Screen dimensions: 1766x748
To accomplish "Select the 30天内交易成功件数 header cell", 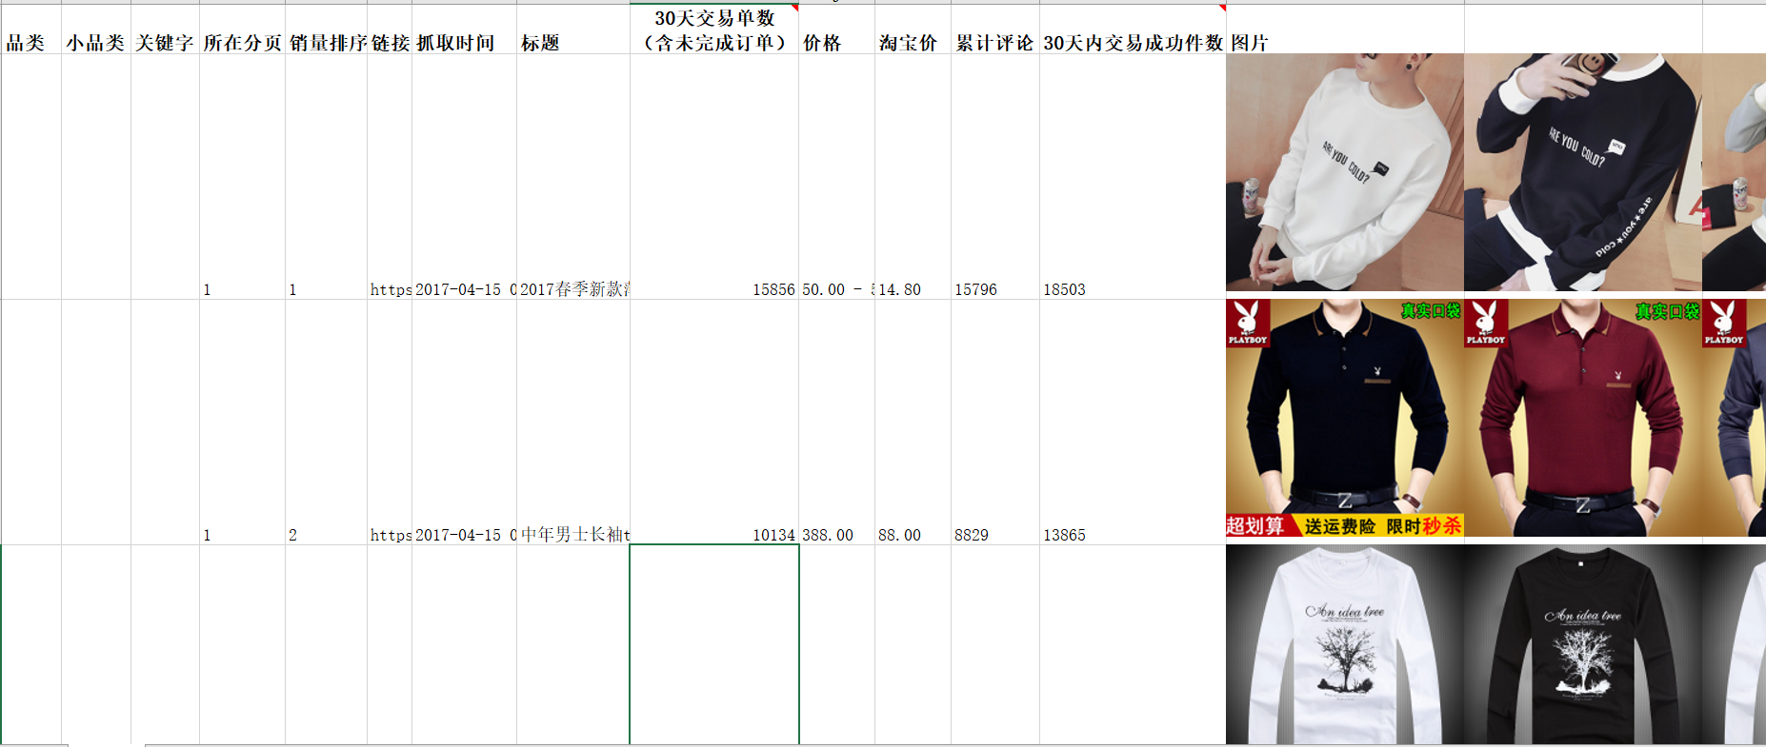I will tap(1133, 30).
